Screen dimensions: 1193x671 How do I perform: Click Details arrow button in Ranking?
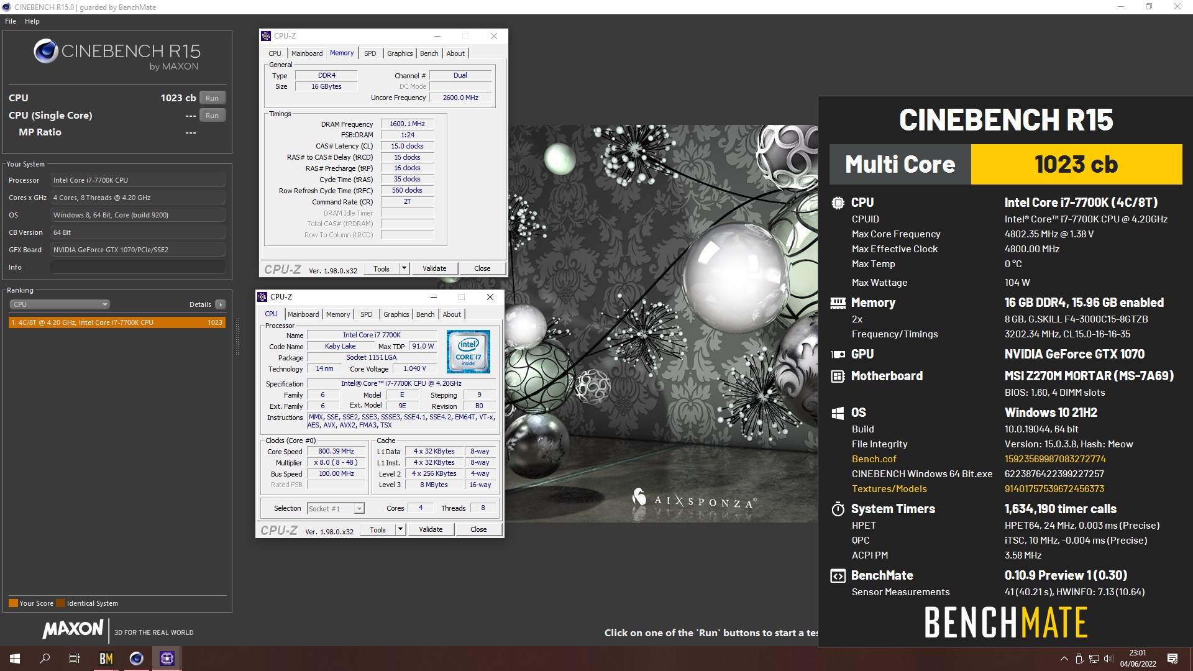coord(220,304)
